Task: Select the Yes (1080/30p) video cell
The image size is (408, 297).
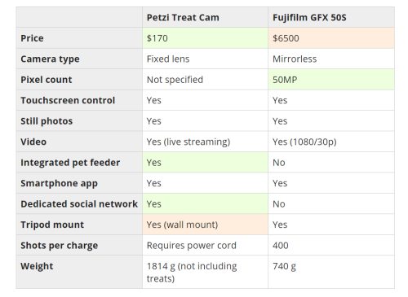Action: pos(331,142)
